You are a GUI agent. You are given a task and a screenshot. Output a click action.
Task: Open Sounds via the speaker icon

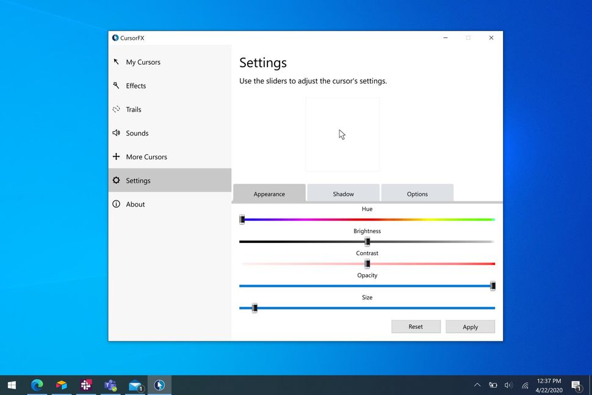116,133
